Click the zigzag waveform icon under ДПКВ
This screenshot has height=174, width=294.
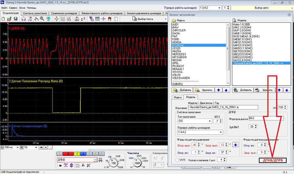pos(66,165)
